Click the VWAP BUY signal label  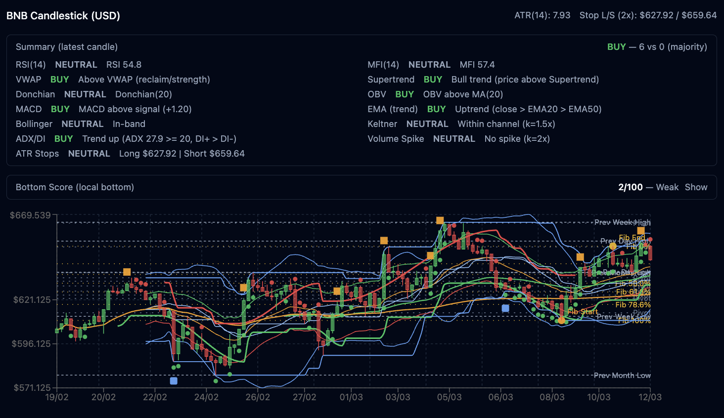tap(59, 80)
